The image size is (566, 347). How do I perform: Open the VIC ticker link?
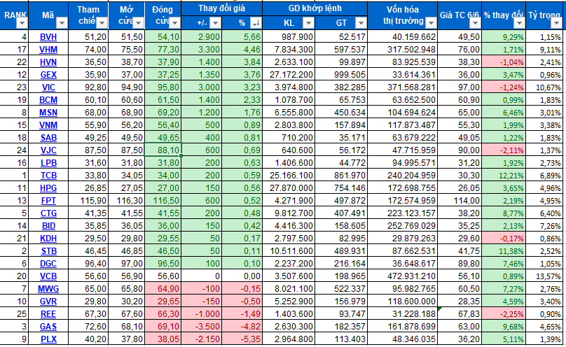(x=48, y=87)
